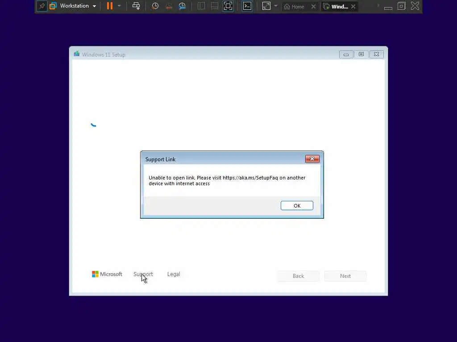This screenshot has width=457, height=342.
Task: Close the Windows 11 Setup window
Action: tap(377, 54)
